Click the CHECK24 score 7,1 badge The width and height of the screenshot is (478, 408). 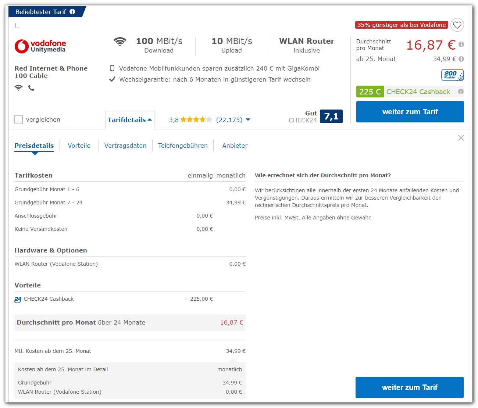pyautogui.click(x=331, y=117)
